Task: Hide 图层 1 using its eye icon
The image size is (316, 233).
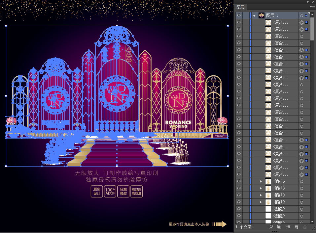Action: 239,15
